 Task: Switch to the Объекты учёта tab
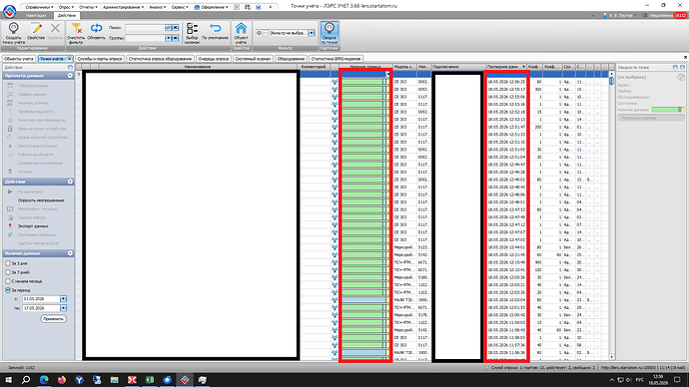point(18,59)
